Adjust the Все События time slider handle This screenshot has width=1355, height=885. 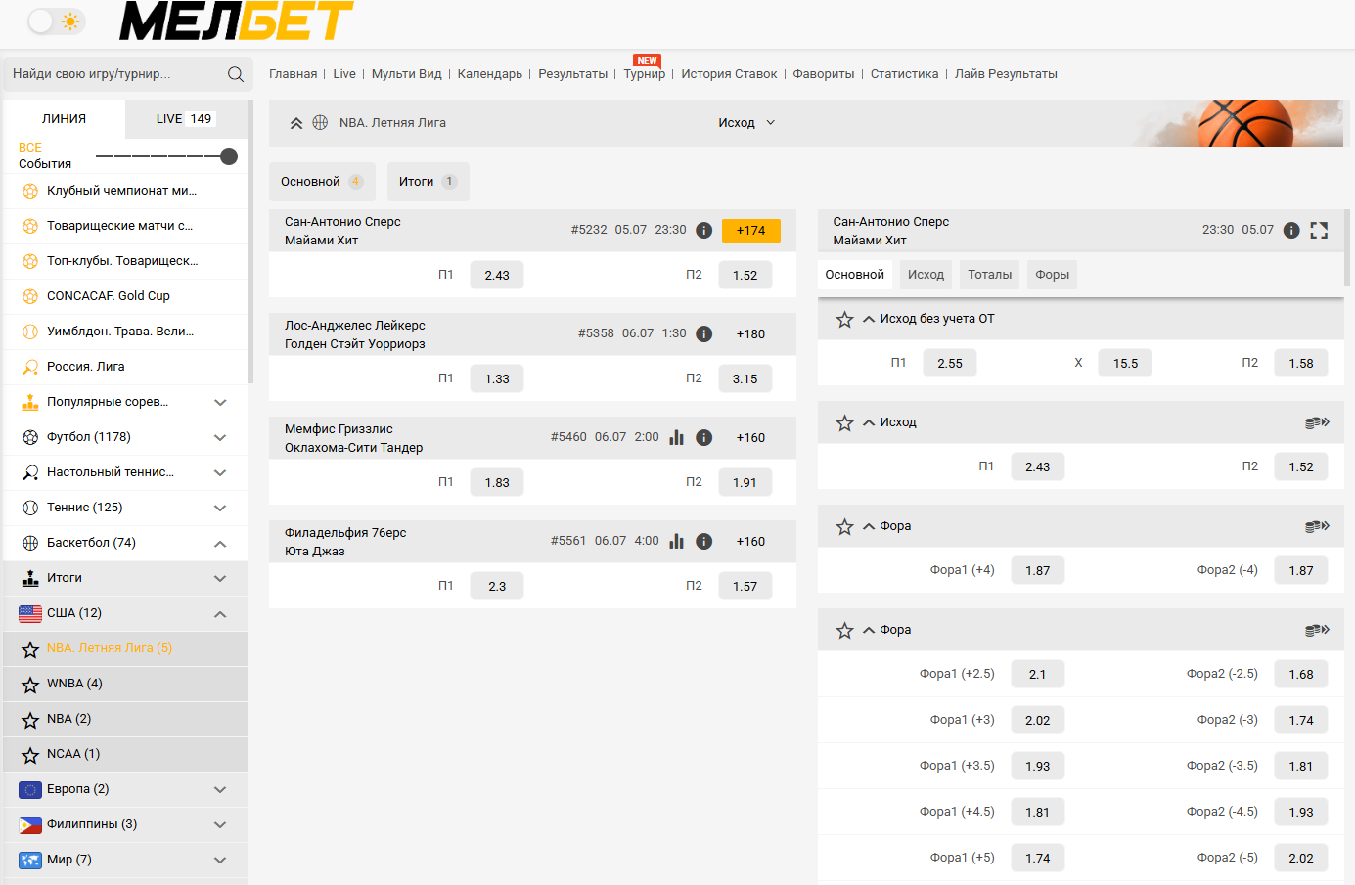click(x=229, y=156)
